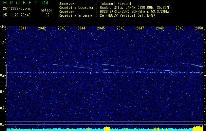The image size is (206, 131).
Task: Click the kHz axis unit label
Action: click(x=3, y=27)
